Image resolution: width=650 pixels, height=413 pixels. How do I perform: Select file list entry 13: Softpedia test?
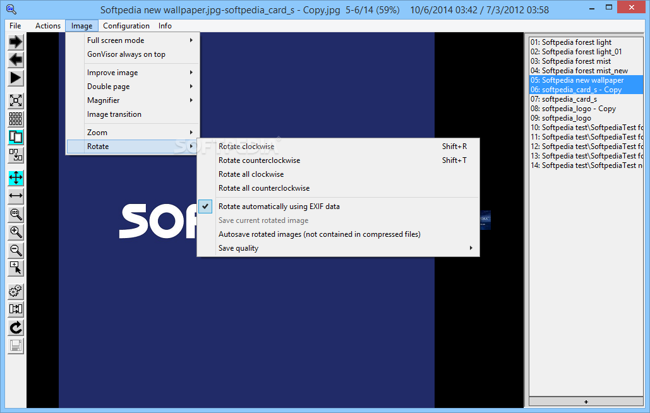click(586, 156)
